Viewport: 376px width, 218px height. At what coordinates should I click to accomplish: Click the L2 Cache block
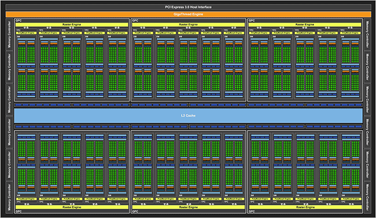[x=188, y=115]
